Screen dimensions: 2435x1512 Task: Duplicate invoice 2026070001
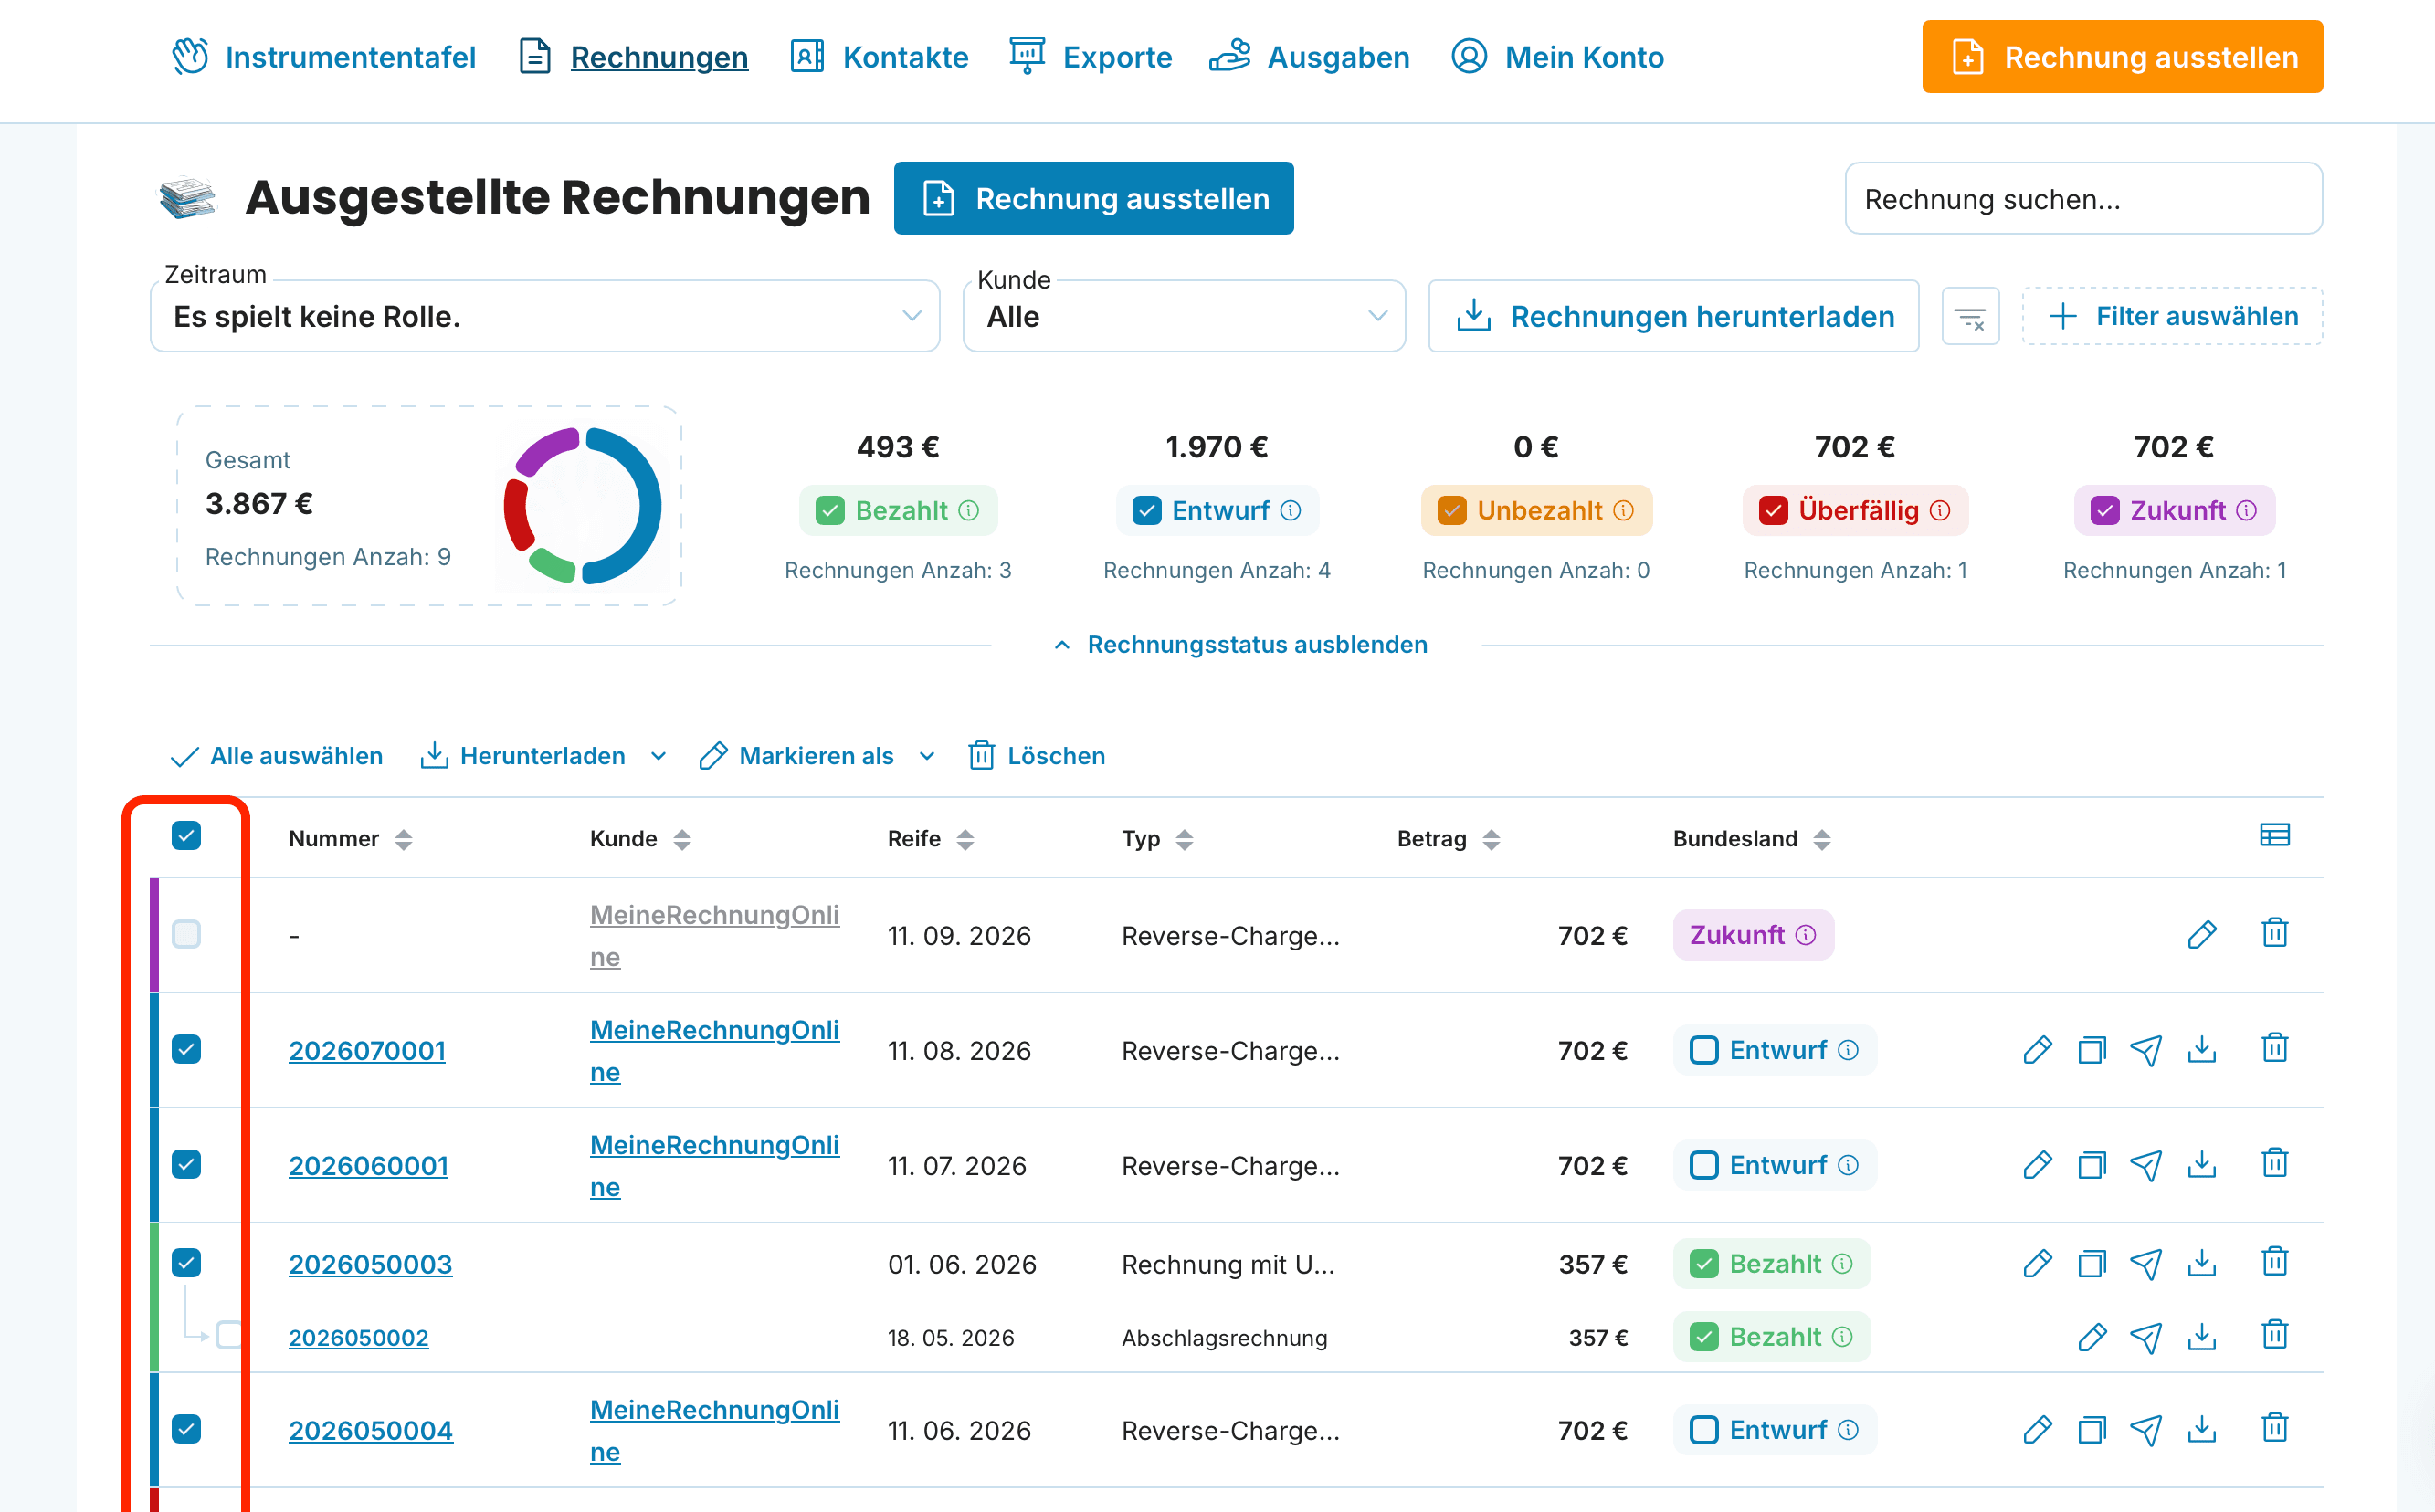point(2092,1050)
